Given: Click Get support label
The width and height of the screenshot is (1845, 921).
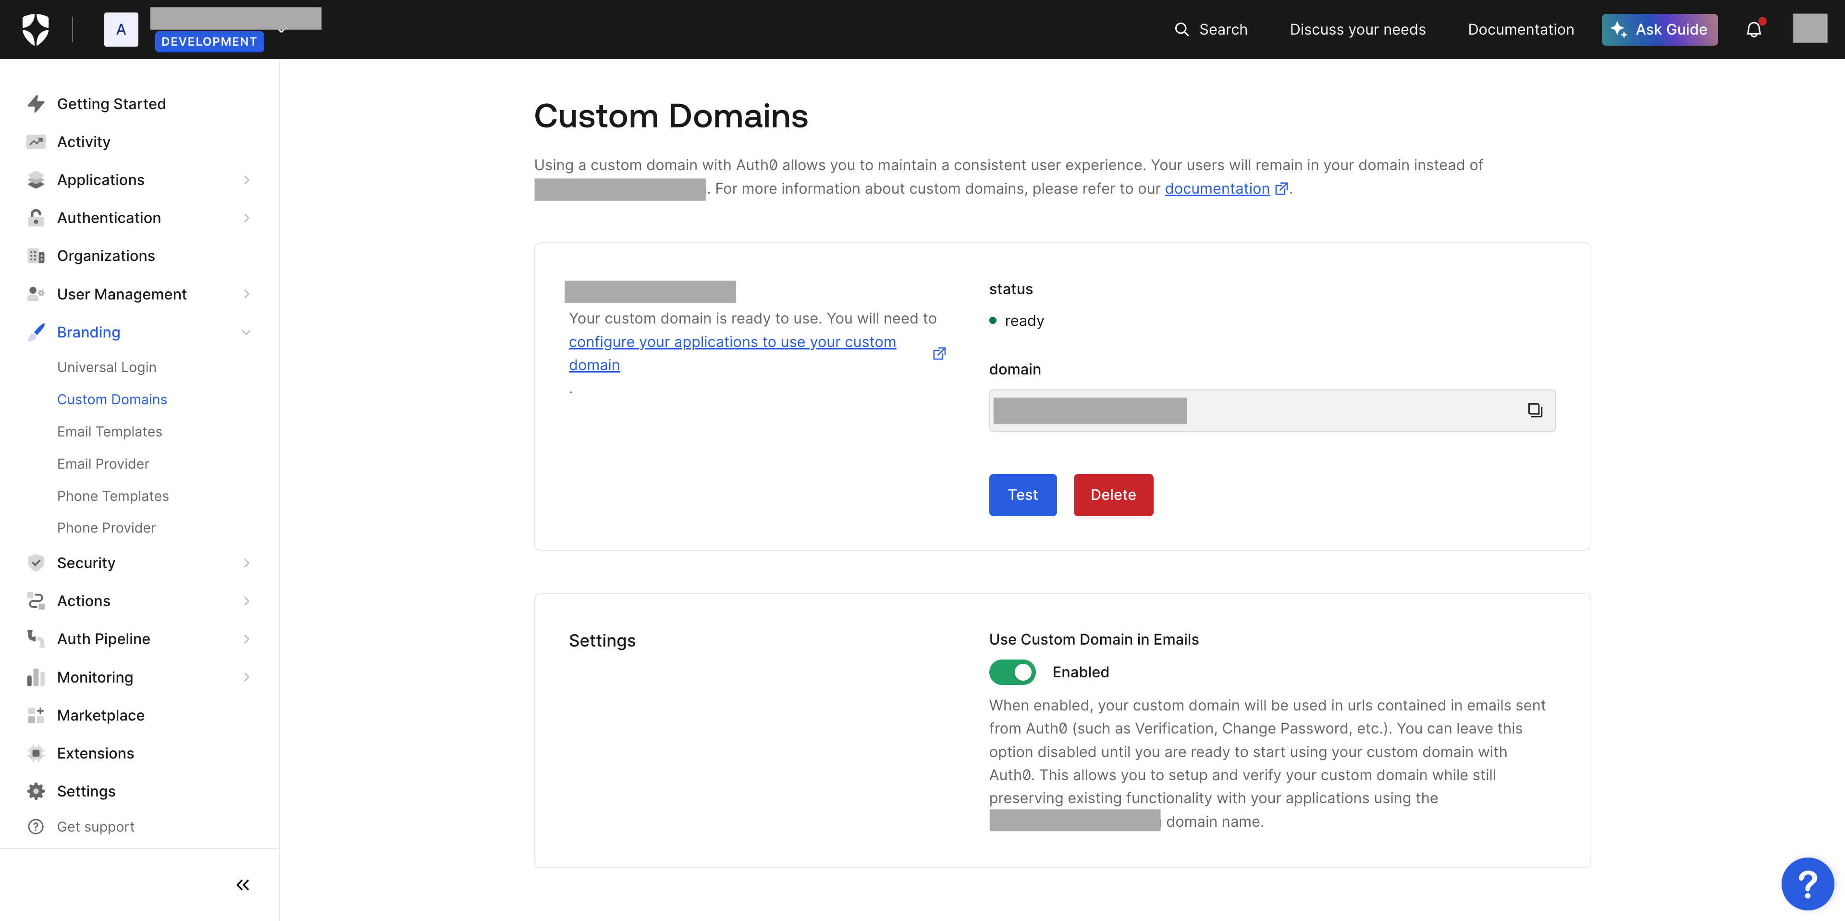Looking at the screenshot, I should (96, 826).
